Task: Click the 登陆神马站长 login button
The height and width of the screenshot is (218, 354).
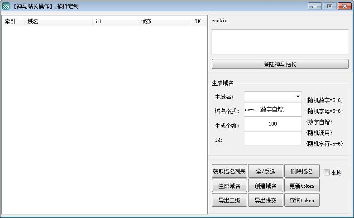Action: point(280,64)
